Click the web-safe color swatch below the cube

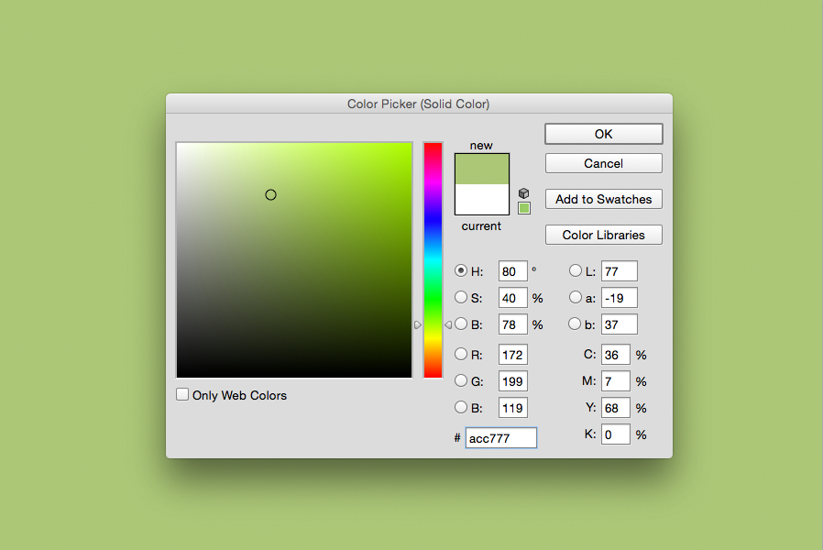pyautogui.click(x=523, y=208)
